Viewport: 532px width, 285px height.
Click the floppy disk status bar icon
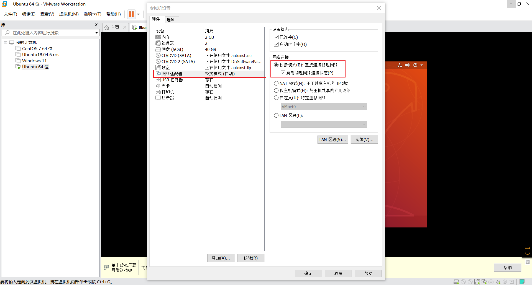(477, 282)
